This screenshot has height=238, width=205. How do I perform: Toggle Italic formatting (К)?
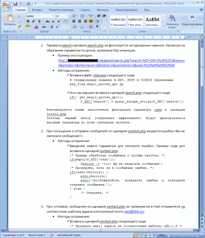coord(33,21)
